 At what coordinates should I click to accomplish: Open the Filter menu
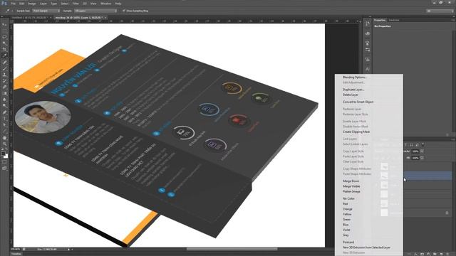pos(76,4)
